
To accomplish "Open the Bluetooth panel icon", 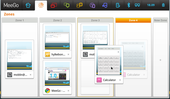I will click(x=129, y=5).
